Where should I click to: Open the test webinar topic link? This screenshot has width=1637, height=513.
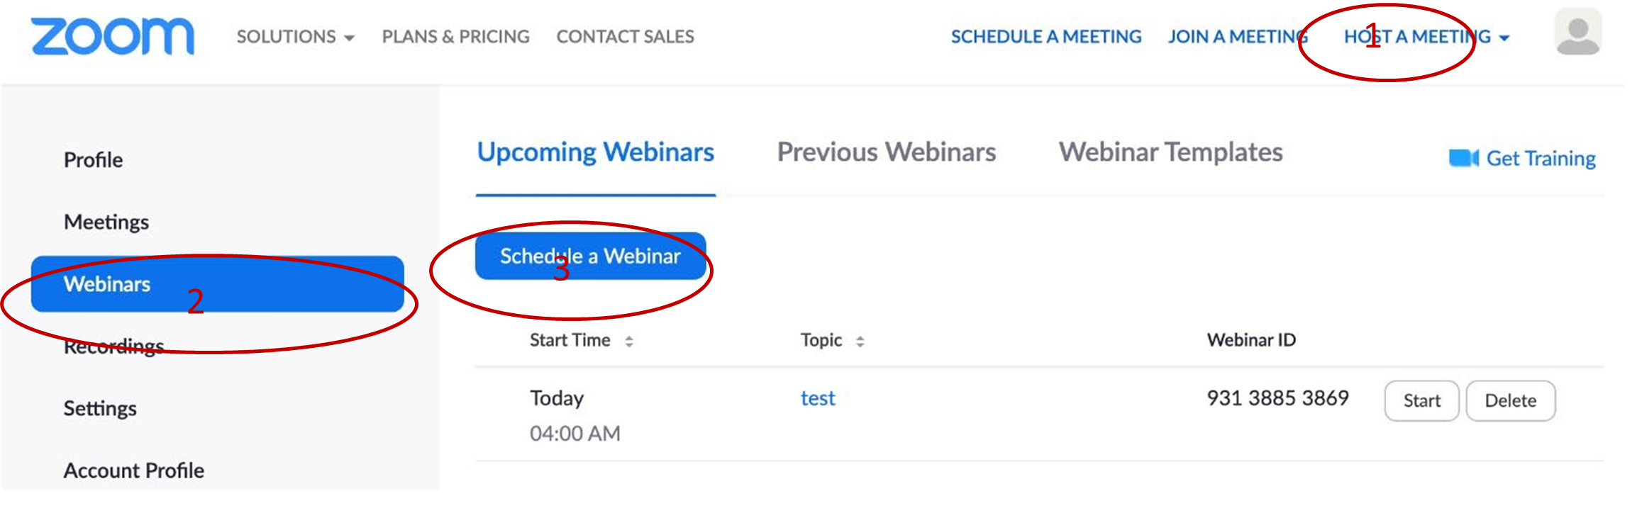(x=818, y=398)
